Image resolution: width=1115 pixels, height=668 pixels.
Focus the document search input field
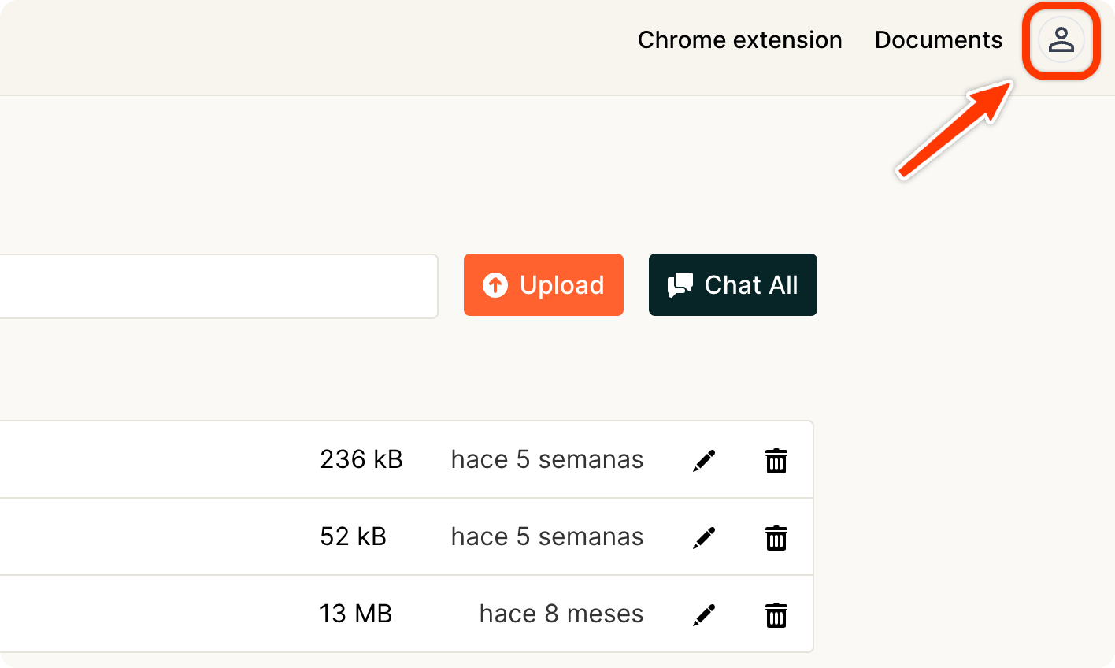(x=213, y=286)
